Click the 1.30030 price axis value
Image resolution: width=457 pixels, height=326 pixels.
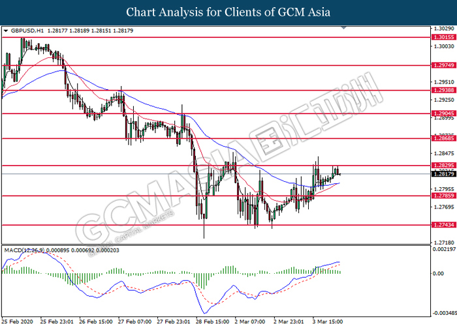(x=444, y=46)
